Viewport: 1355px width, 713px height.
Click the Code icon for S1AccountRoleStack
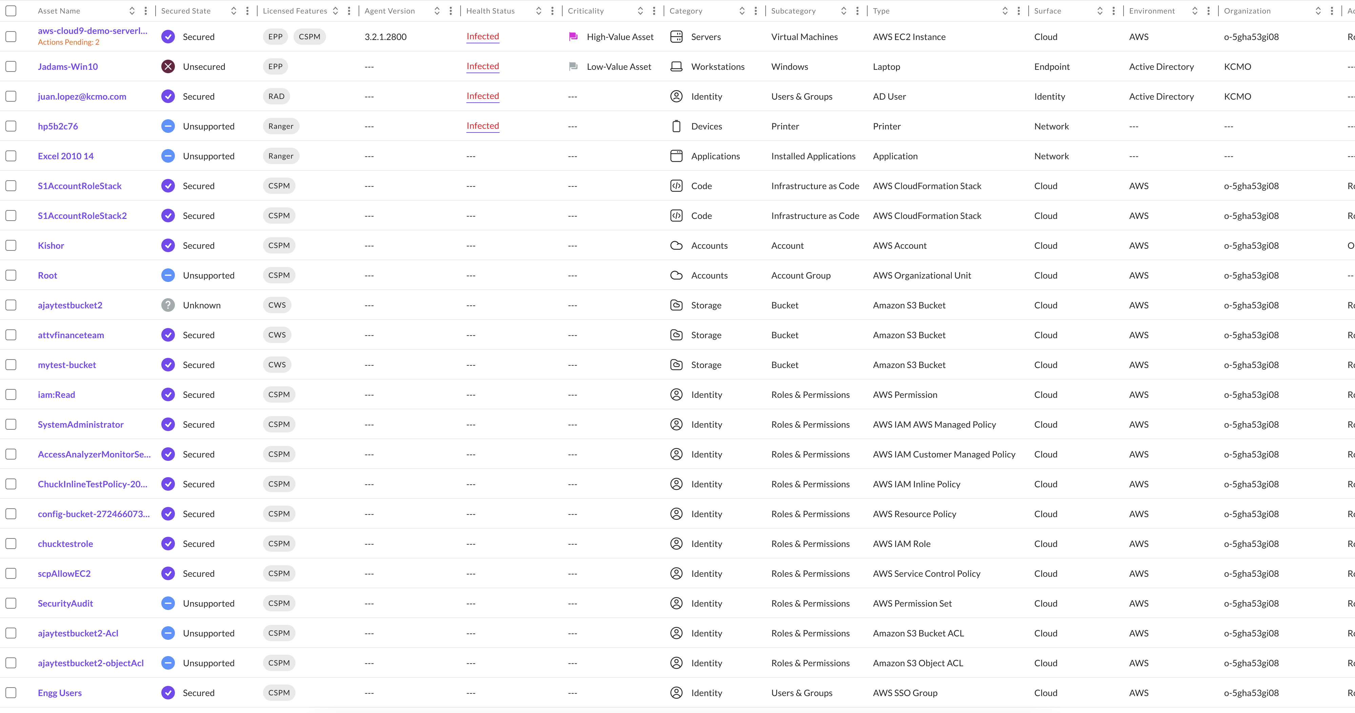(x=676, y=186)
